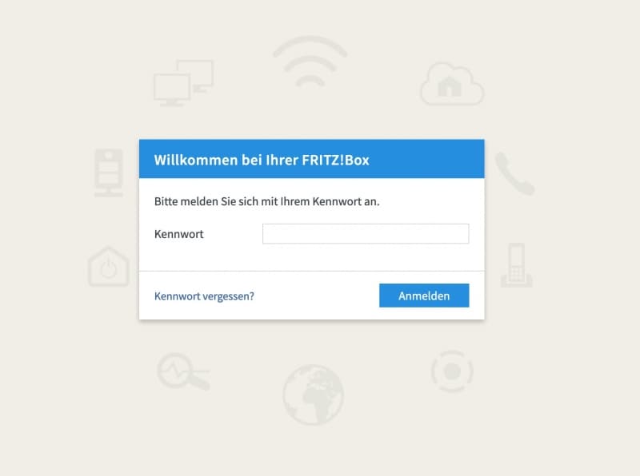The width and height of the screenshot is (640, 476).
Task: Click the Anmelden login button
Action: pos(424,296)
